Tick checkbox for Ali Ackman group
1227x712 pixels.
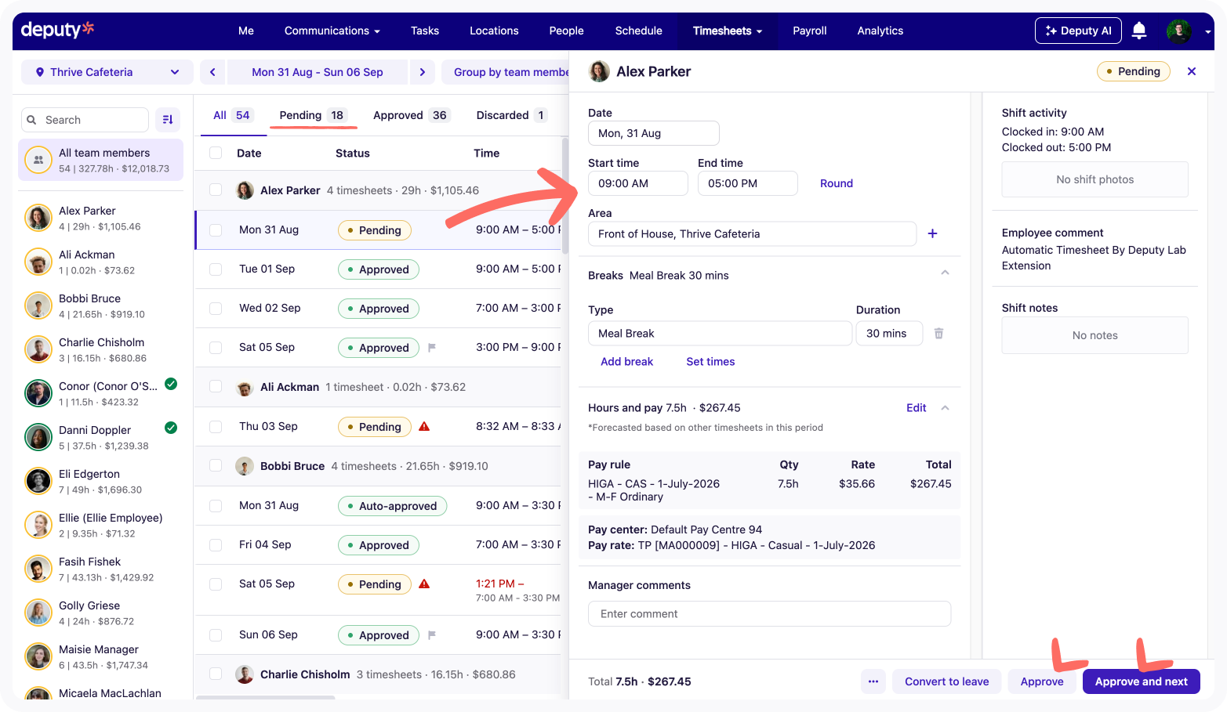pyautogui.click(x=216, y=387)
